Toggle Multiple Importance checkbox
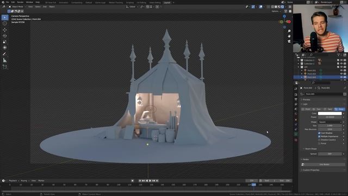Screen dimensions: 348x196 [319, 136]
